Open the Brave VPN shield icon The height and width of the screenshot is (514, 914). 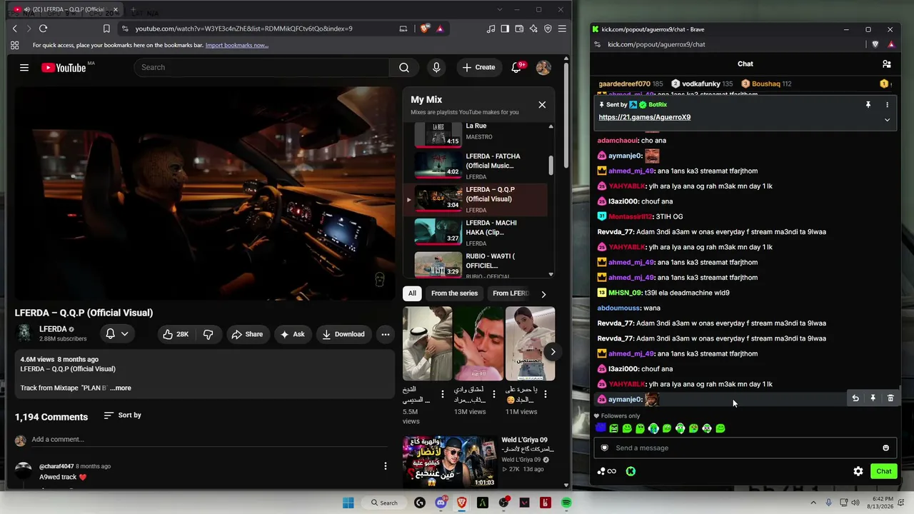pyautogui.click(x=548, y=29)
